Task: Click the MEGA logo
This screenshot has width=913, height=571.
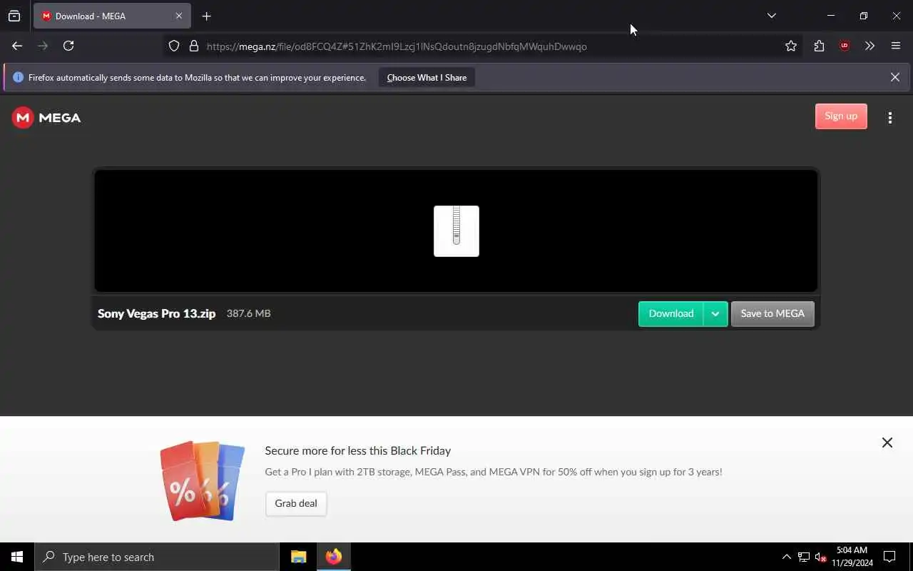Action: pyautogui.click(x=46, y=118)
